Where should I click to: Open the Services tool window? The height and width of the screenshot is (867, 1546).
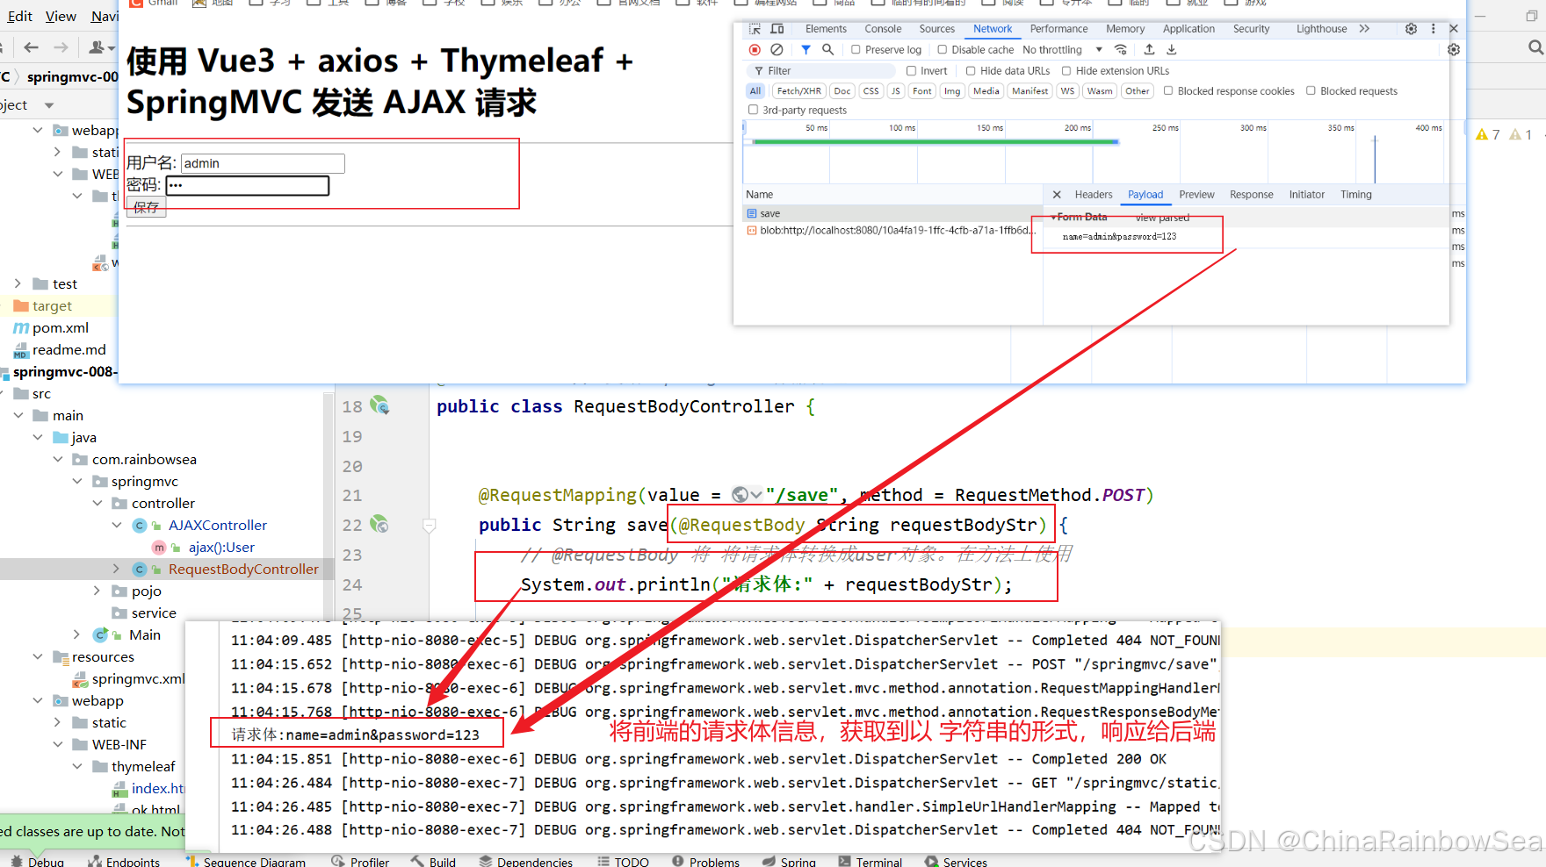[956, 862]
